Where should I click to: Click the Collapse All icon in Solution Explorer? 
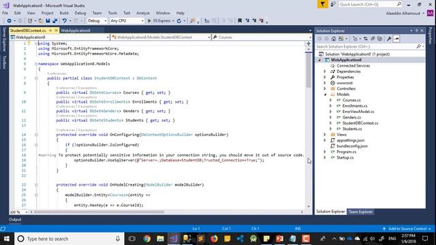373,39
